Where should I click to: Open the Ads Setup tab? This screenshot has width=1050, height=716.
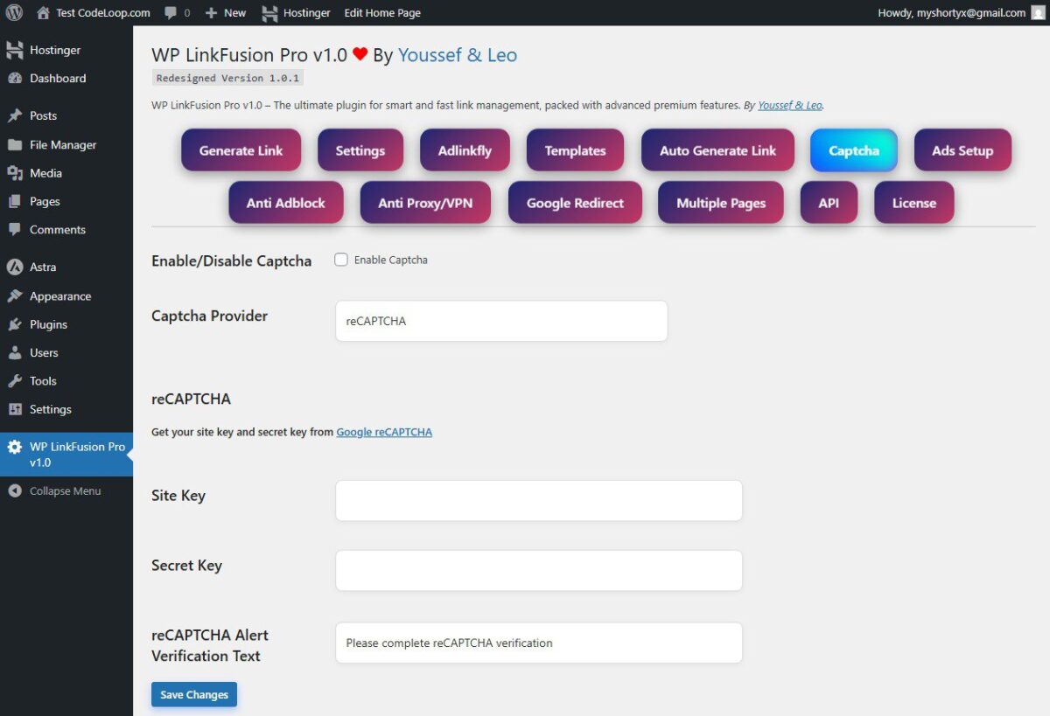[x=962, y=150]
